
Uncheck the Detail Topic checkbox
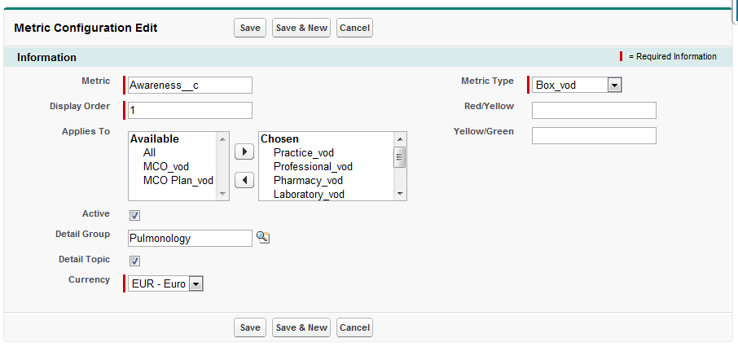[x=135, y=261]
